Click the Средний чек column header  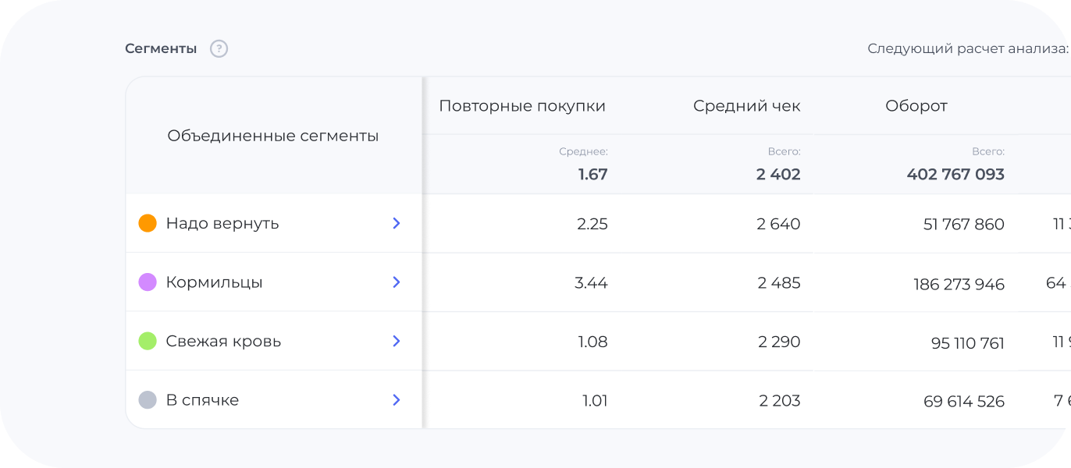pyautogui.click(x=746, y=106)
